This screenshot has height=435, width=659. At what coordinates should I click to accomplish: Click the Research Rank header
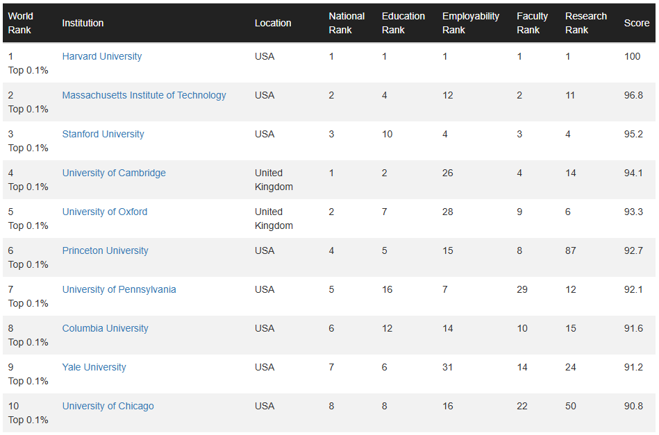(x=585, y=23)
